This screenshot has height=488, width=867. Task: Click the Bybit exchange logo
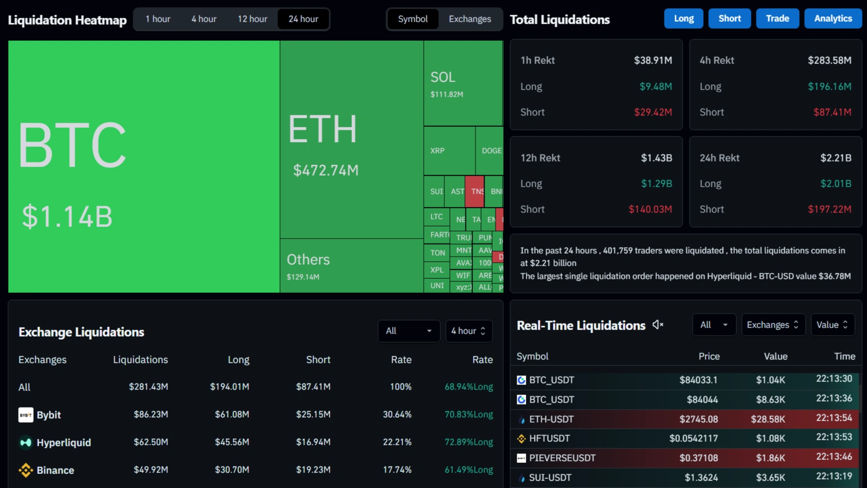coord(26,415)
